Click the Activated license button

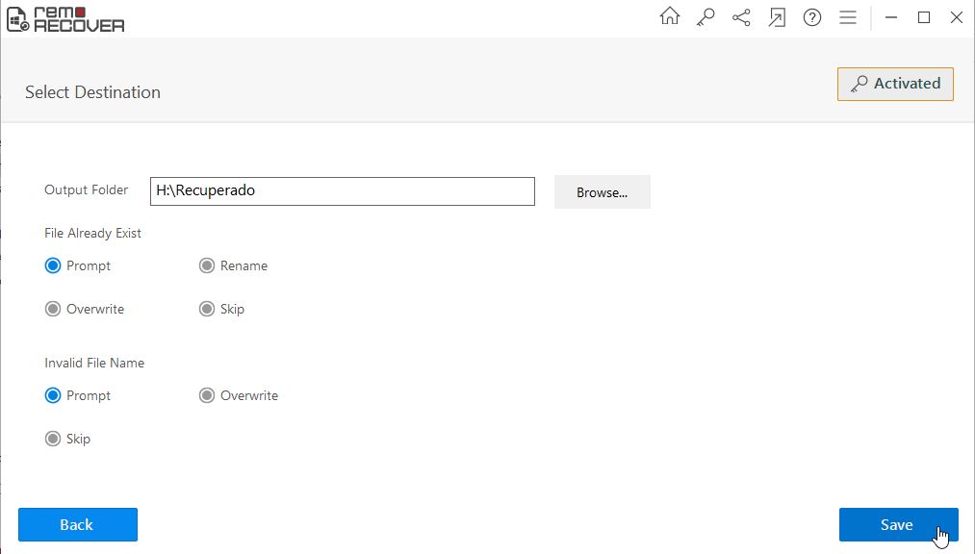pos(895,84)
